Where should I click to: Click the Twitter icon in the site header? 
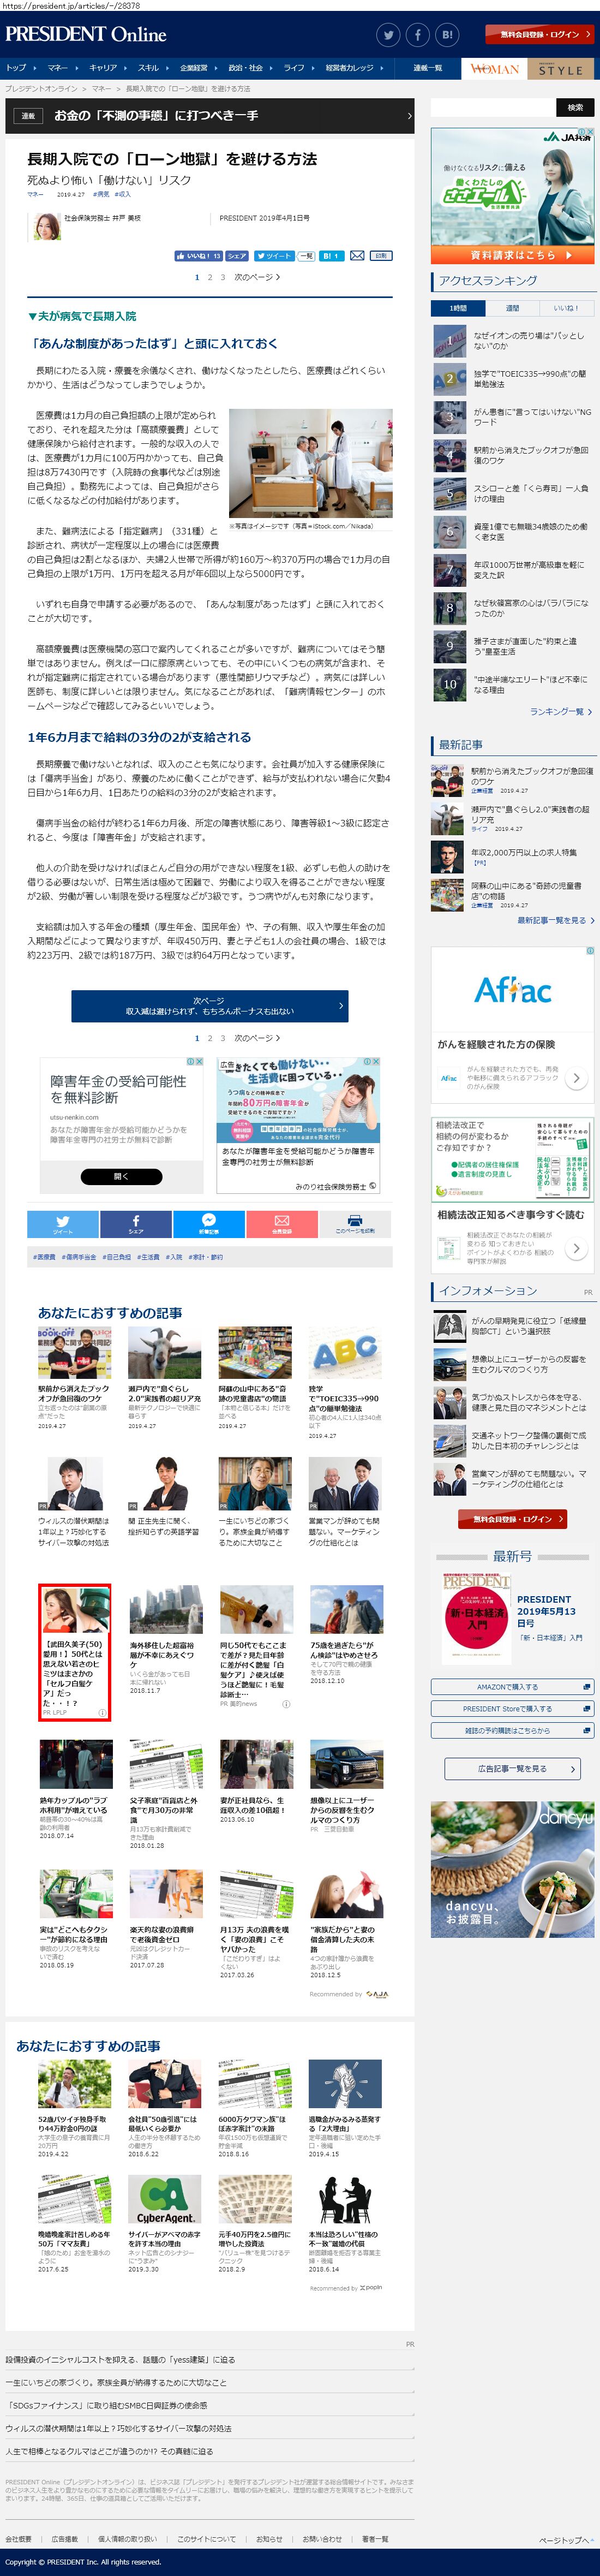coord(388,35)
